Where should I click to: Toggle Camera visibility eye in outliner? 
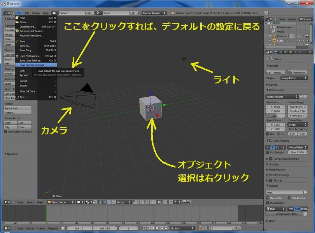[299, 36]
